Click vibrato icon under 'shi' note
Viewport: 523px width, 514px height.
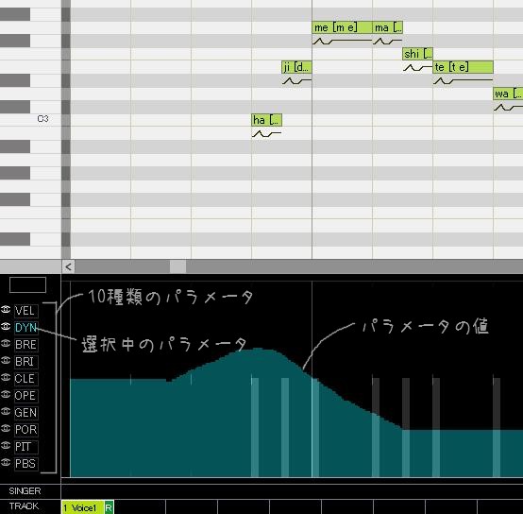pos(417,68)
